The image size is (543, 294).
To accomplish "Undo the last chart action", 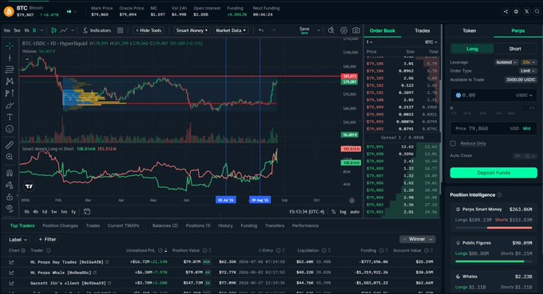I will coord(261,30).
